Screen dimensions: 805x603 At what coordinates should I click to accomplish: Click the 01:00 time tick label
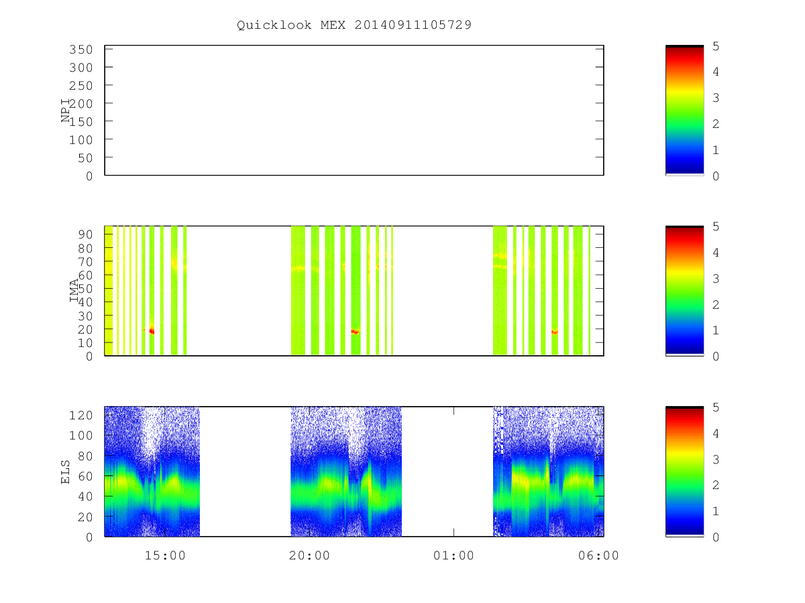(x=453, y=555)
